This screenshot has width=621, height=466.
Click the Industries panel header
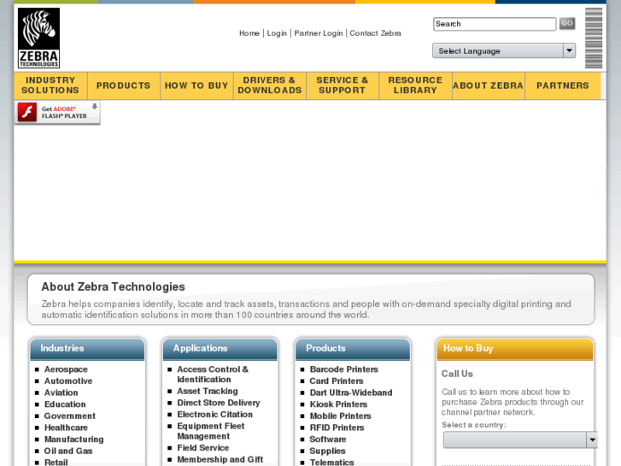87,349
